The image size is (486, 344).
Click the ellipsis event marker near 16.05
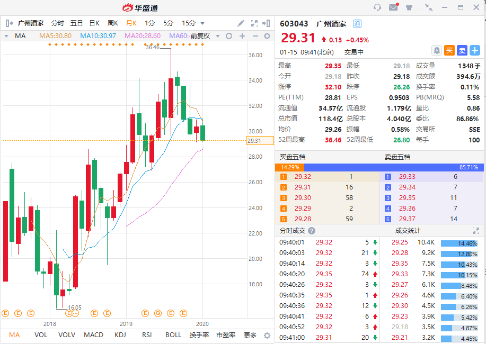click(75, 313)
